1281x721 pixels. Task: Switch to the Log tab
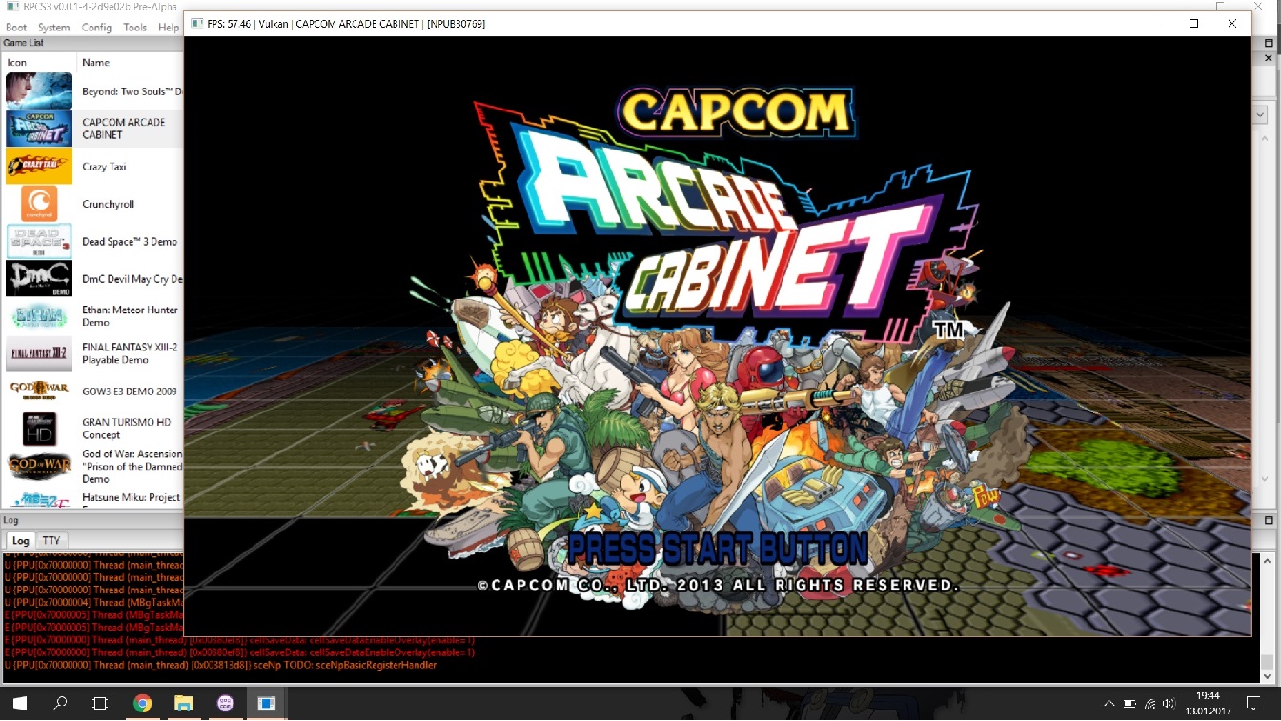(20, 540)
